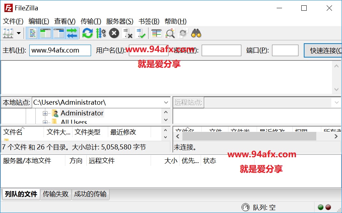The width and height of the screenshot is (342, 213).
Task: Open the 编辑(E) menu
Action: point(39,21)
